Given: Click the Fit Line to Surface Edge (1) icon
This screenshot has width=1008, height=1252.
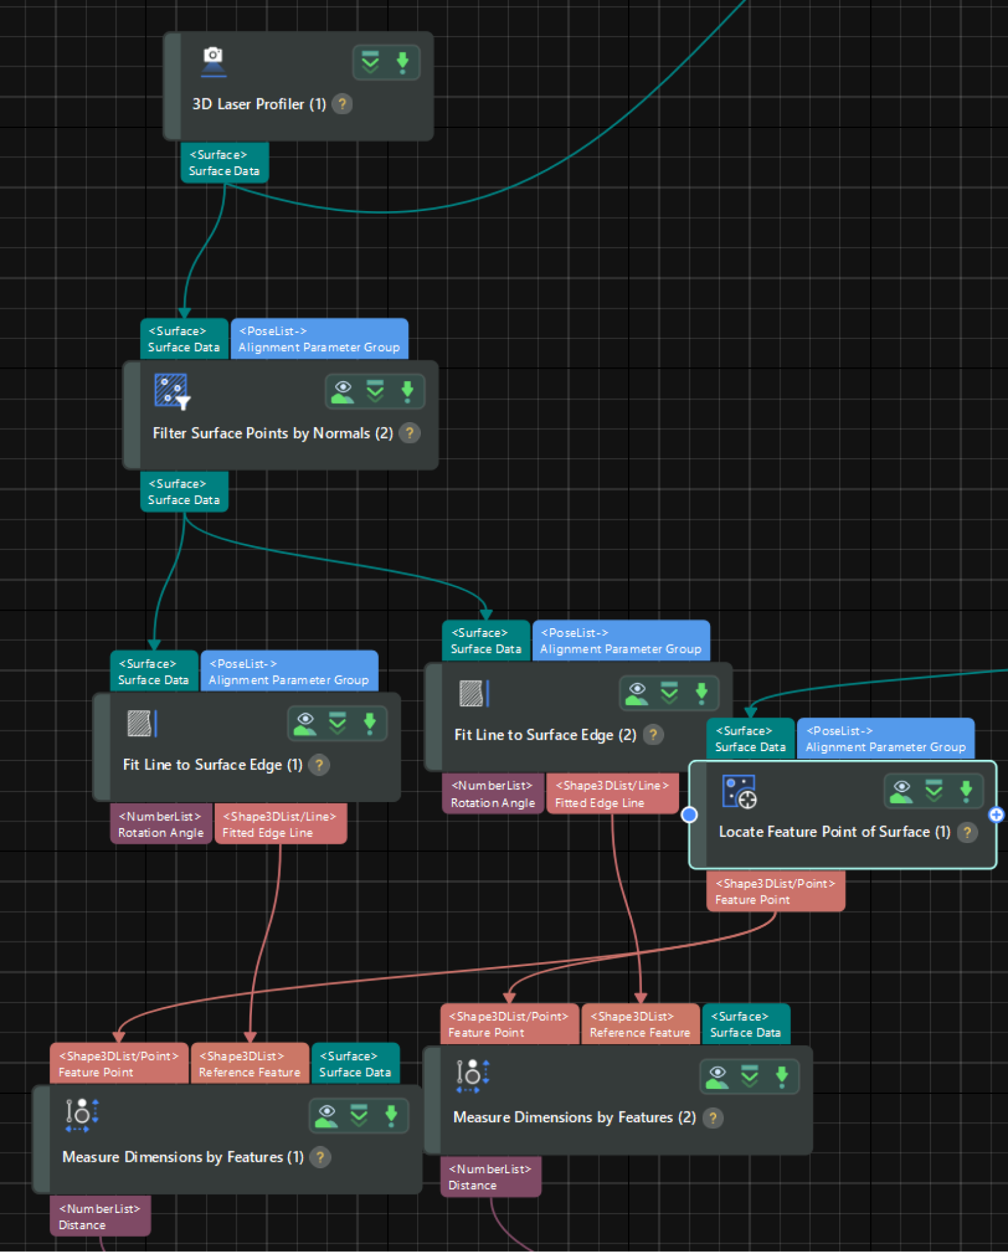Looking at the screenshot, I should [142, 723].
